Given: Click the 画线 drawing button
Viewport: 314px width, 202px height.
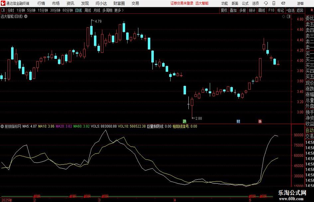Looking at the screenshot, I should click(x=262, y=10).
